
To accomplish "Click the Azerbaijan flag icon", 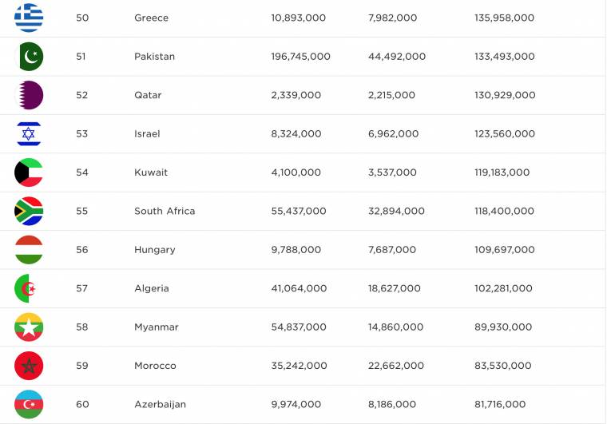I will tap(29, 405).
